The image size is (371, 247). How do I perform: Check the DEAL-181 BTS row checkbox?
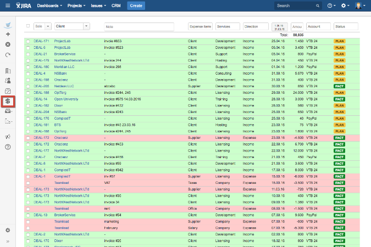(x=28, y=125)
